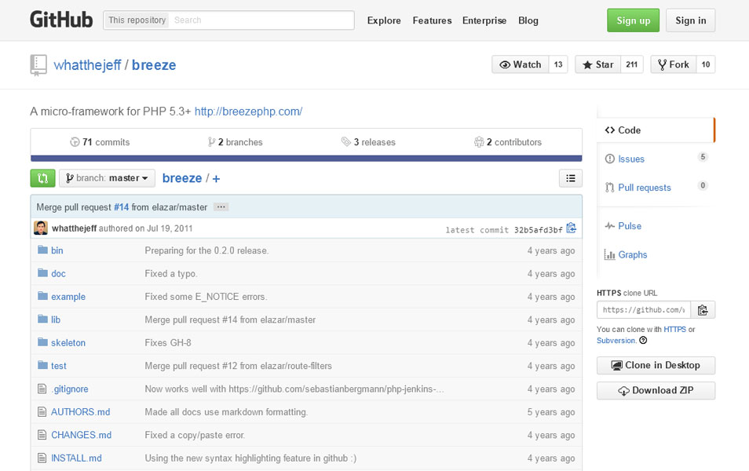749x471 pixels.
Task: Click the help icon beside Subversion
Action: [643, 340]
